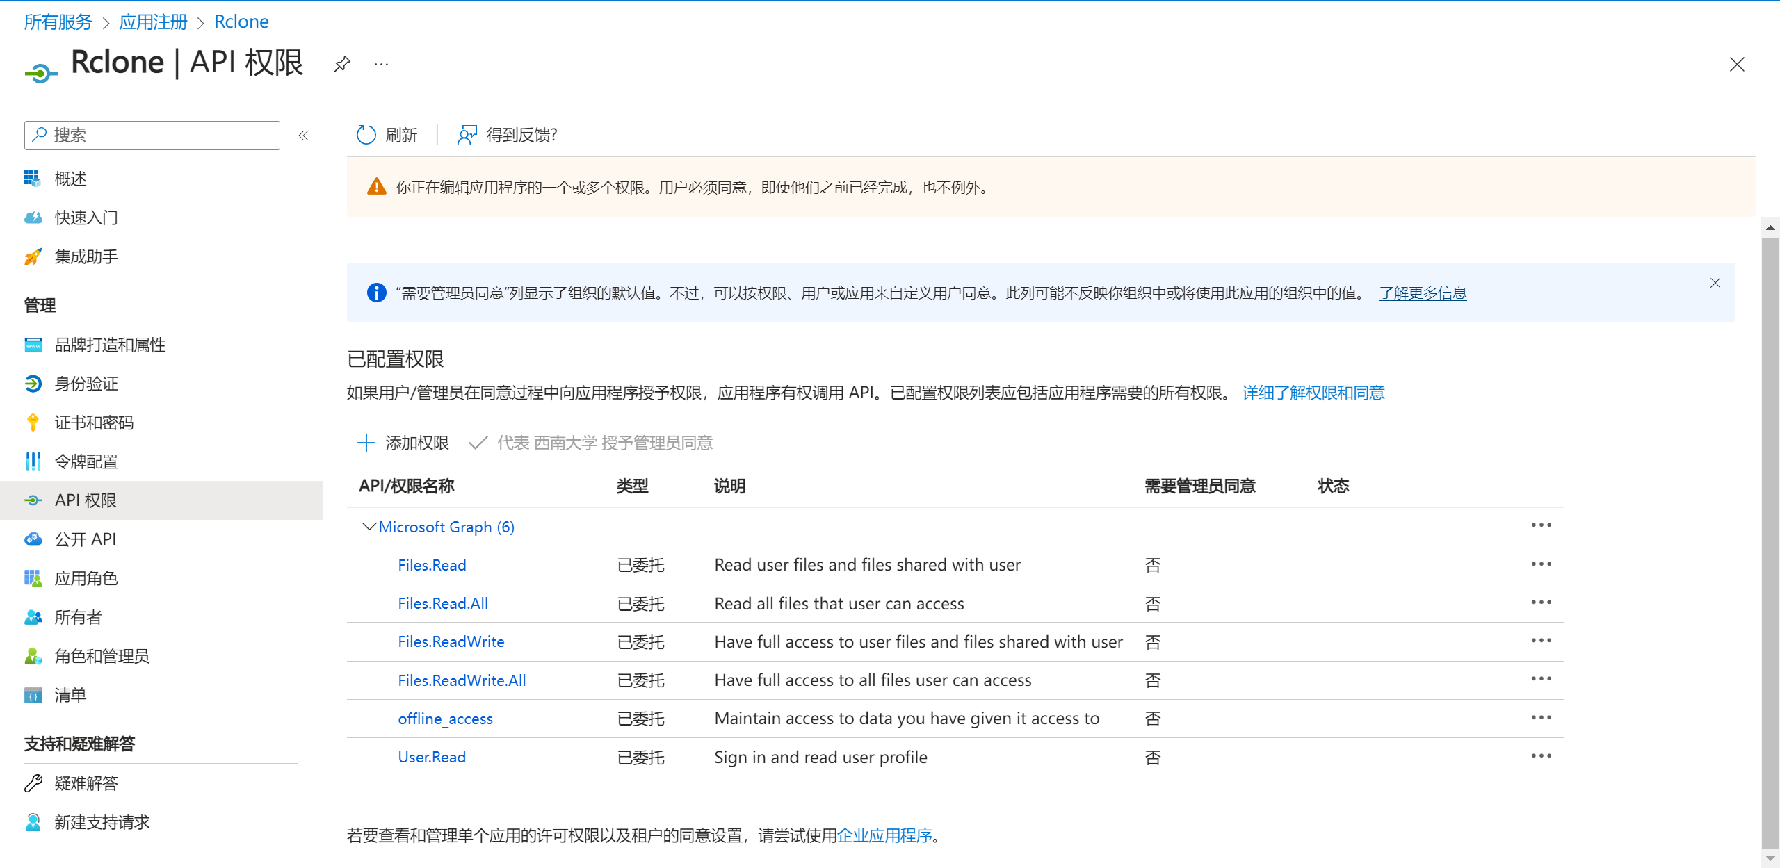The width and height of the screenshot is (1780, 868).
Task: Open the ellipsis menu on Files.Read row
Action: click(x=1542, y=564)
